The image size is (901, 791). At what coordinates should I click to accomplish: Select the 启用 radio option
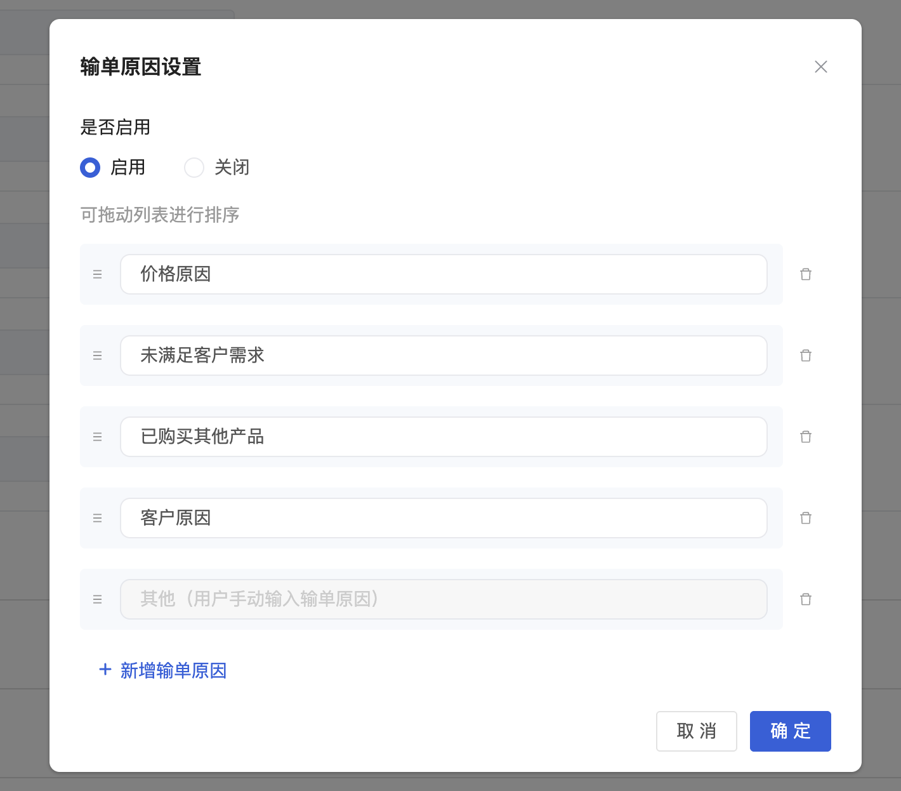90,168
